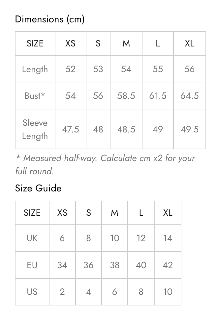219x315 pixels.
Task: Select EU size 38 cell
Action: pos(115,265)
